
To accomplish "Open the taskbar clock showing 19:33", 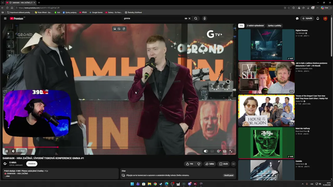I will (x=326, y=184).
